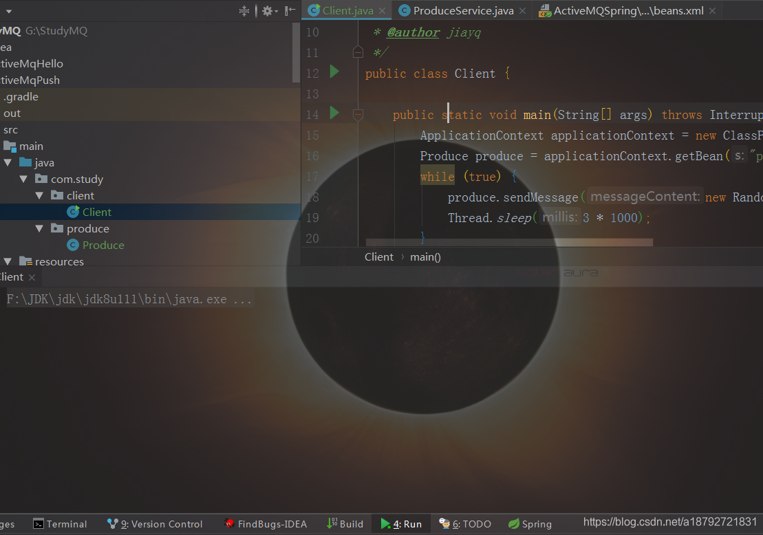Click Client class icon in project tree
The image size is (763, 535).
73,212
